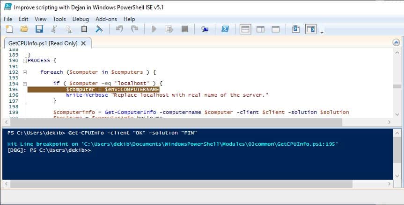Click script pane horizontal scroll right arrow
The image size is (404, 205).
[389, 122]
